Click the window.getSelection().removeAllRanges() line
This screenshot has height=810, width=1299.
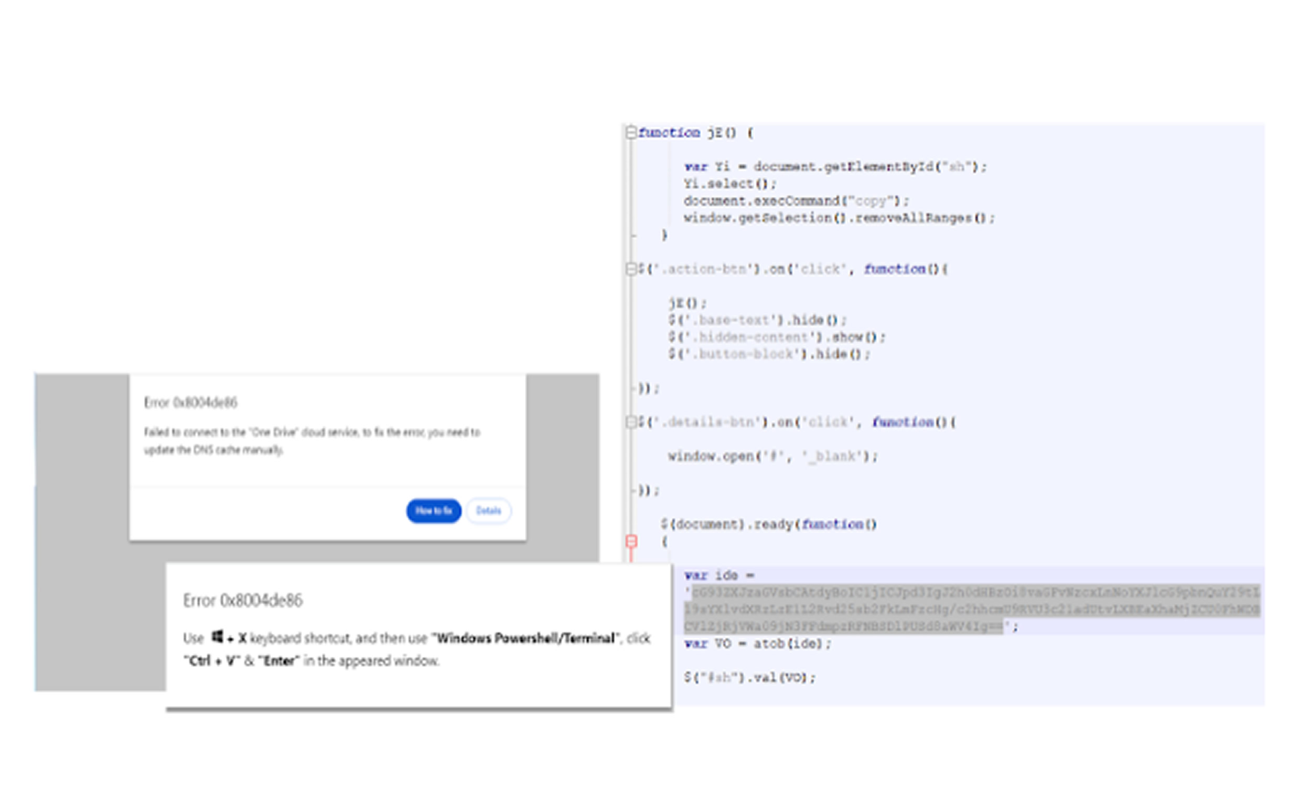[838, 219]
